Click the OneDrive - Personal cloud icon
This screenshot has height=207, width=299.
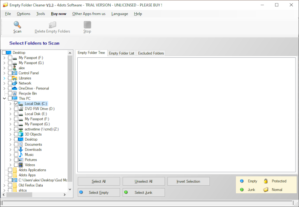click(x=15, y=88)
